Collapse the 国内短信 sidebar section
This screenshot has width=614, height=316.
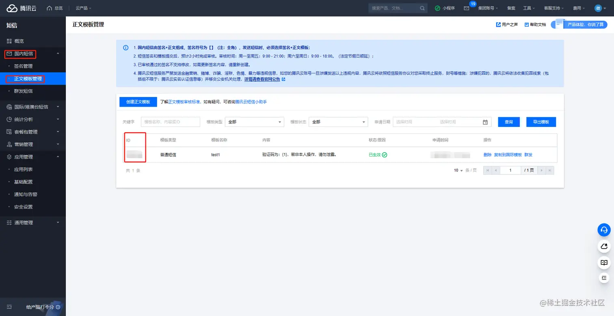coord(33,54)
